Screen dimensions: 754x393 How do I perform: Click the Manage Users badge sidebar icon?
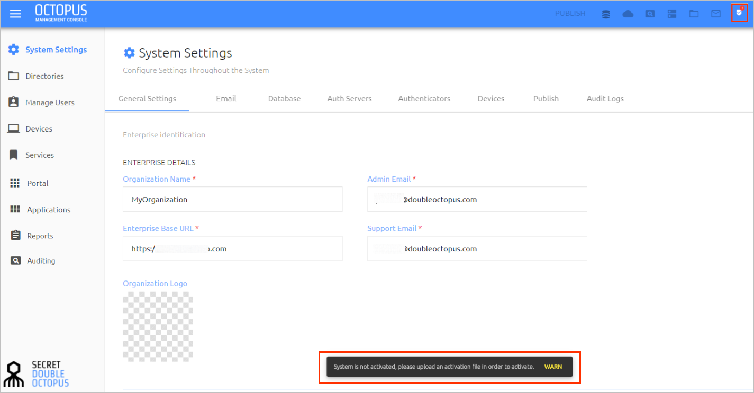click(x=14, y=102)
